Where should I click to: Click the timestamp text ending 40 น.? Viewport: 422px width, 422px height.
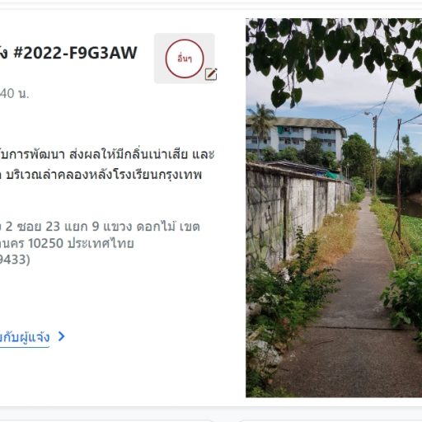(14, 94)
